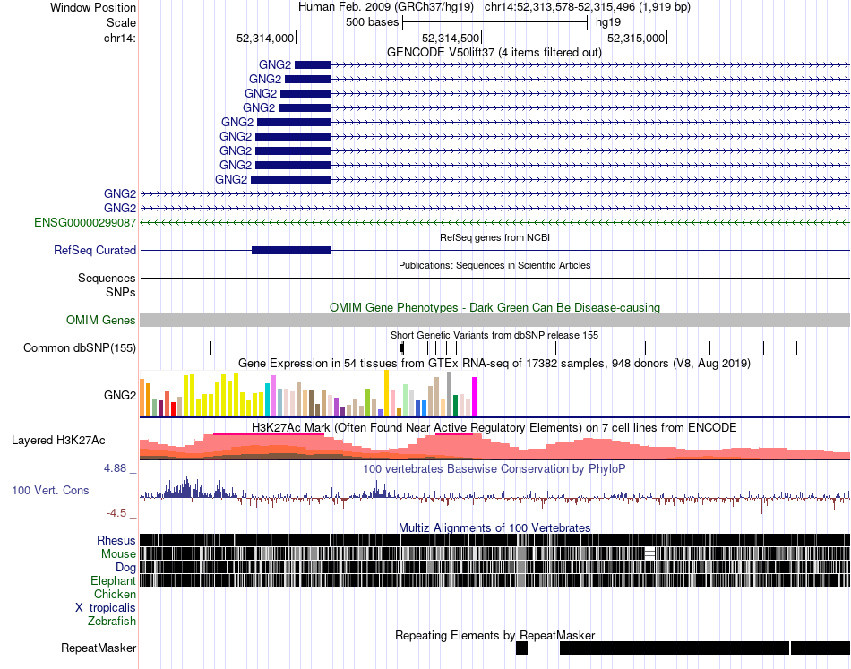Click the Layered H3K27Ac track label
This screenshot has width=851, height=669.
[58, 440]
